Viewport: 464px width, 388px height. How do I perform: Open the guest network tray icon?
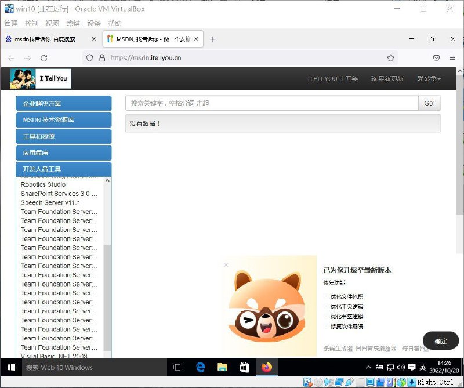(390, 367)
